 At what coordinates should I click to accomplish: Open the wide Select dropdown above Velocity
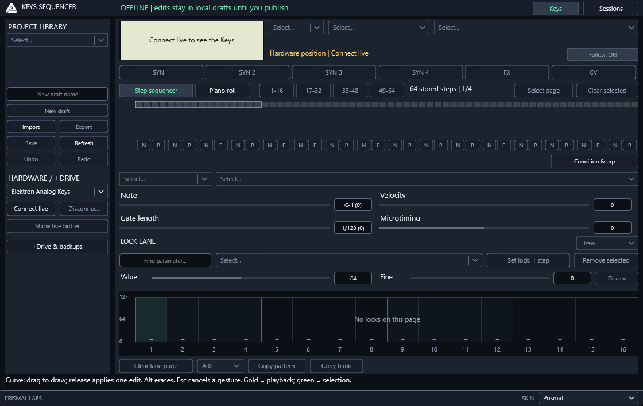[x=427, y=179]
